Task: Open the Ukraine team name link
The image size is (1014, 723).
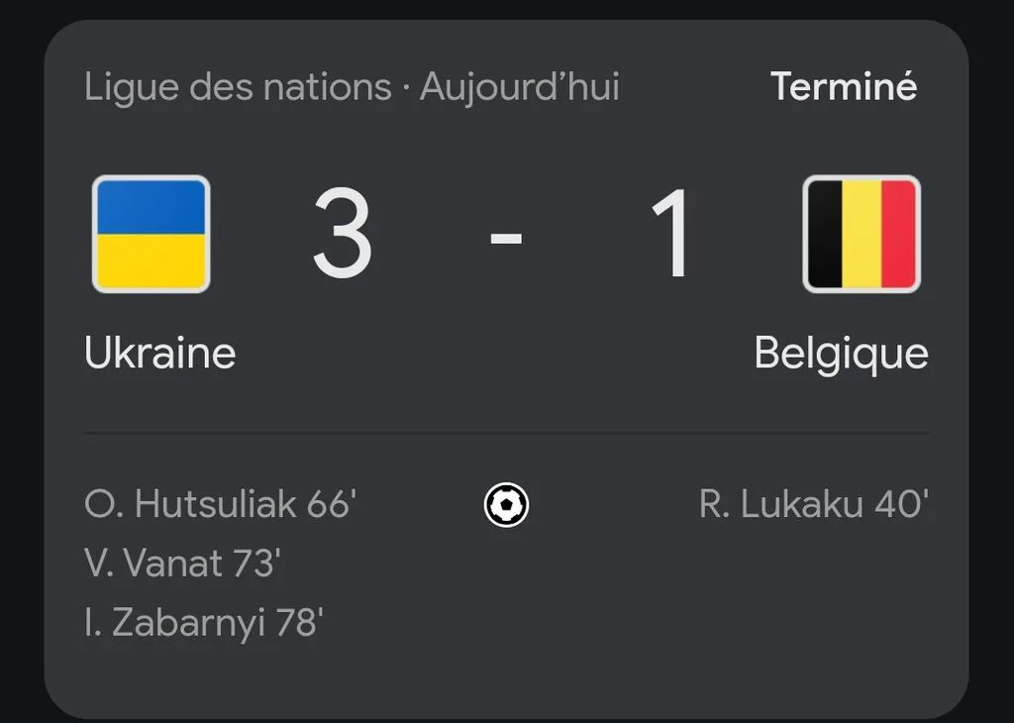Action: (159, 353)
